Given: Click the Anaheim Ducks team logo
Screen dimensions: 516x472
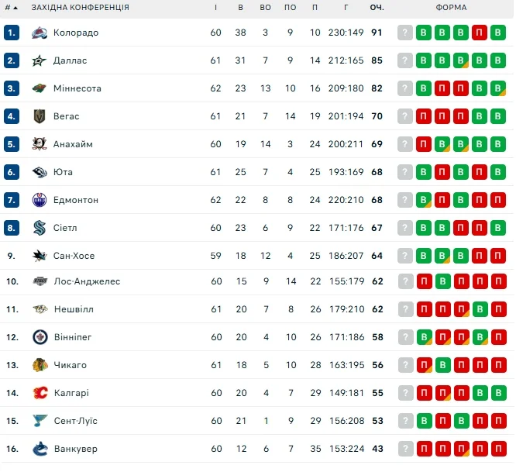Looking at the screenshot, I should [x=40, y=144].
